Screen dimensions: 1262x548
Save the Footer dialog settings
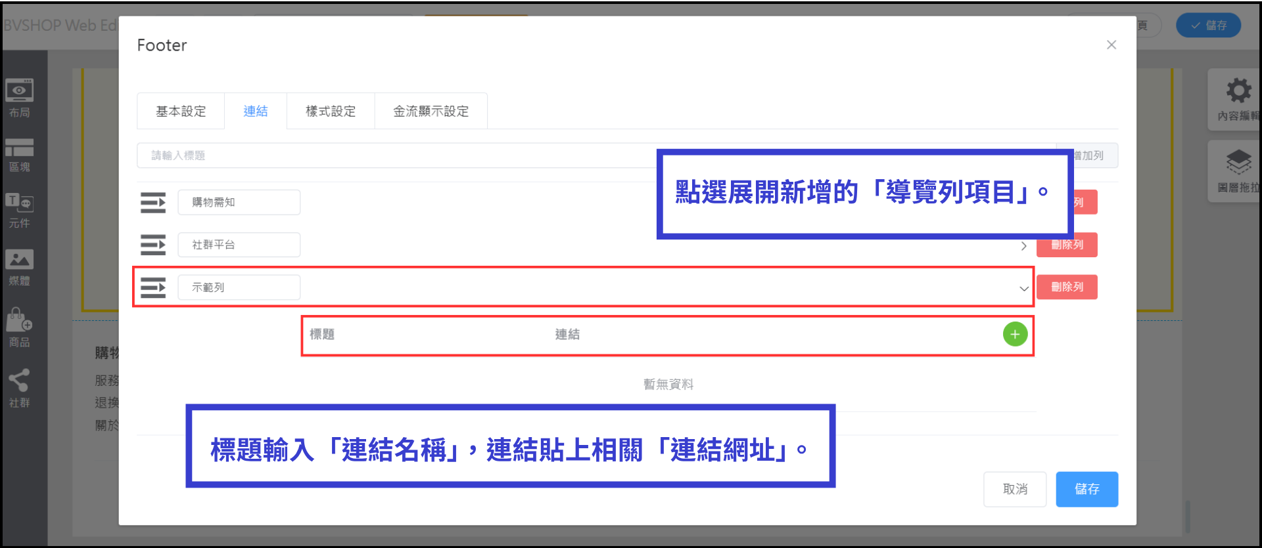coord(1087,489)
